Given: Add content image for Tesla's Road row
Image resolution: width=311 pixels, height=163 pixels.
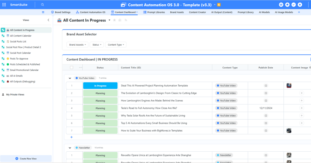Looking at the screenshot, I should point(301,108).
